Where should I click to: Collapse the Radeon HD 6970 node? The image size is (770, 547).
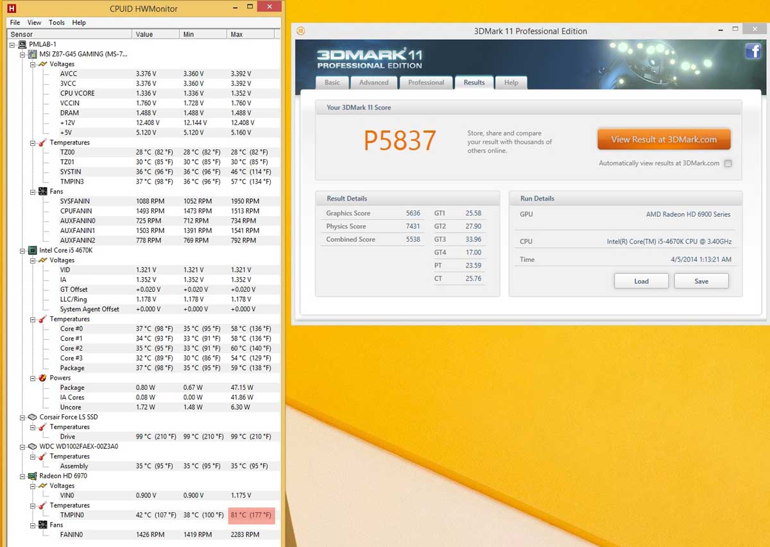tap(23, 476)
